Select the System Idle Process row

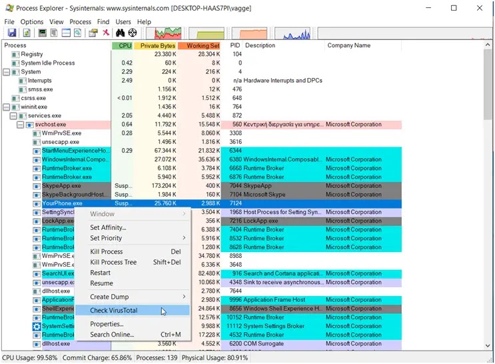202,63
